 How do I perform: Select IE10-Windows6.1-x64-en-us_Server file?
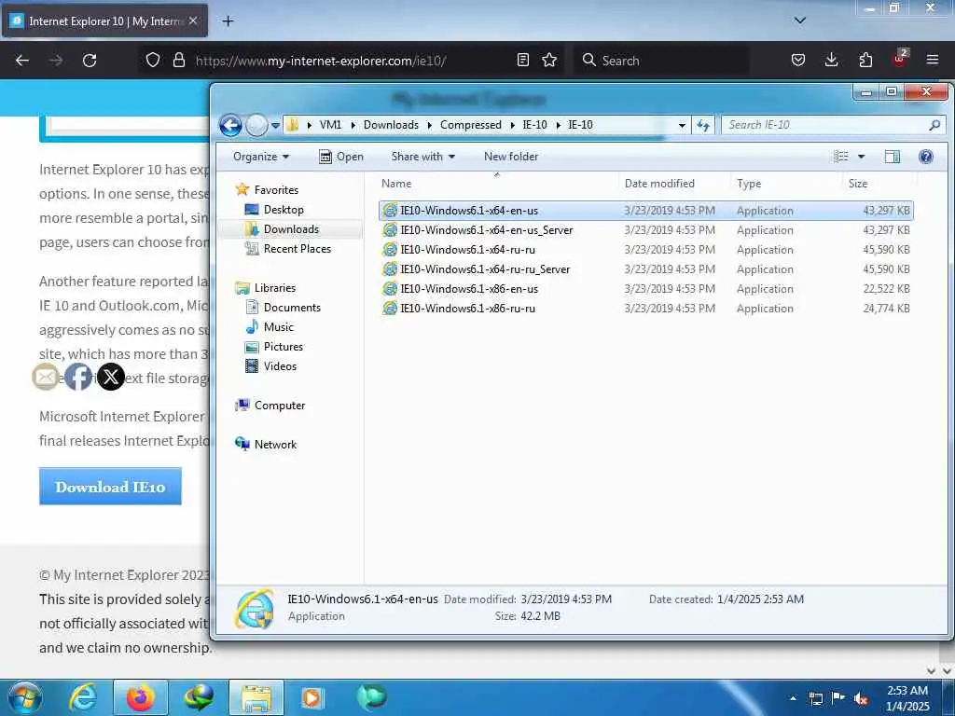(x=645, y=230)
